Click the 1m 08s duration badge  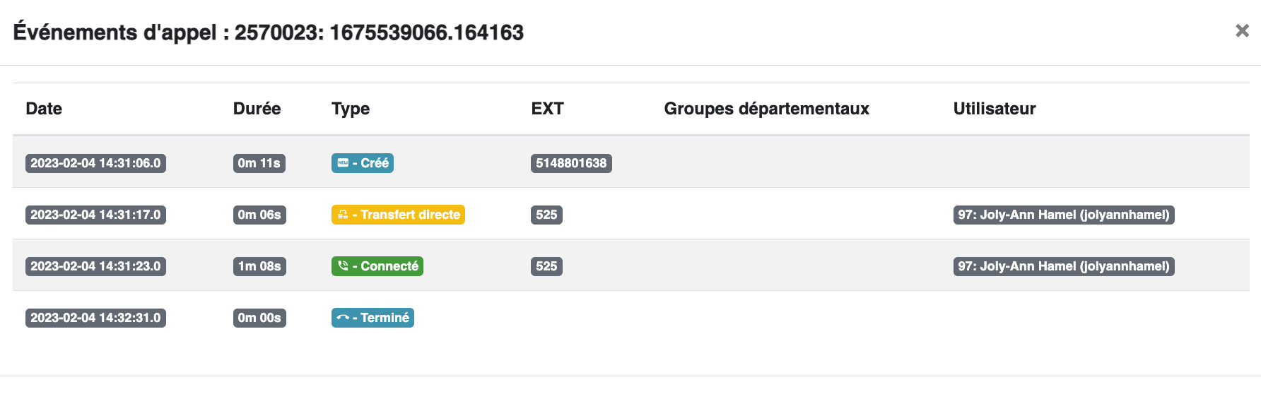(259, 266)
